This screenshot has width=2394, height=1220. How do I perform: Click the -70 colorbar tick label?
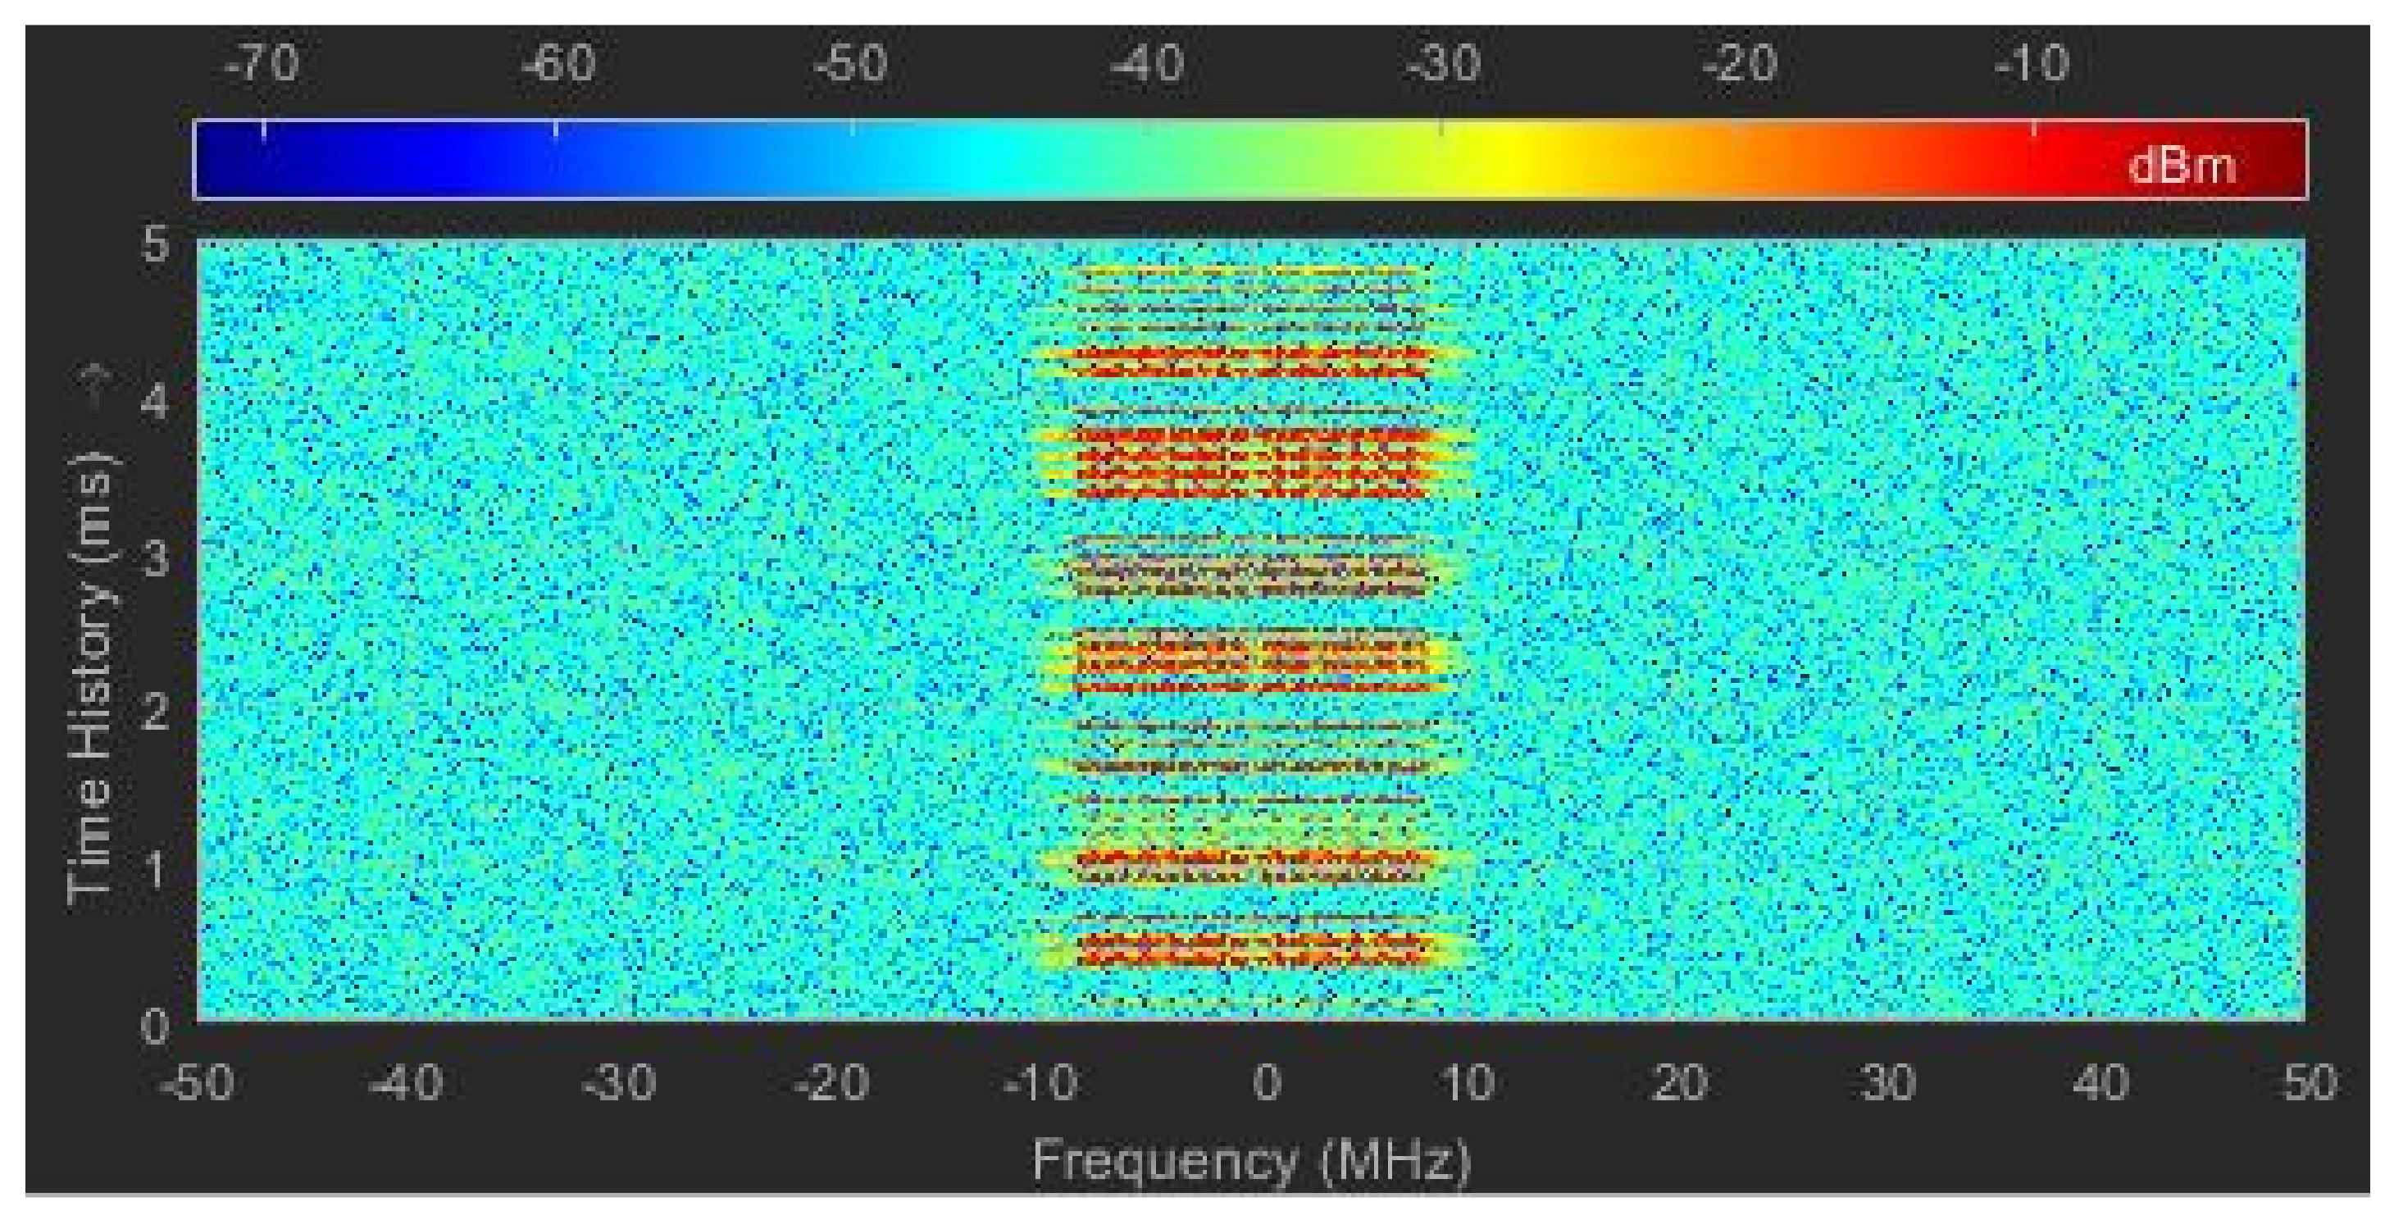tap(263, 64)
